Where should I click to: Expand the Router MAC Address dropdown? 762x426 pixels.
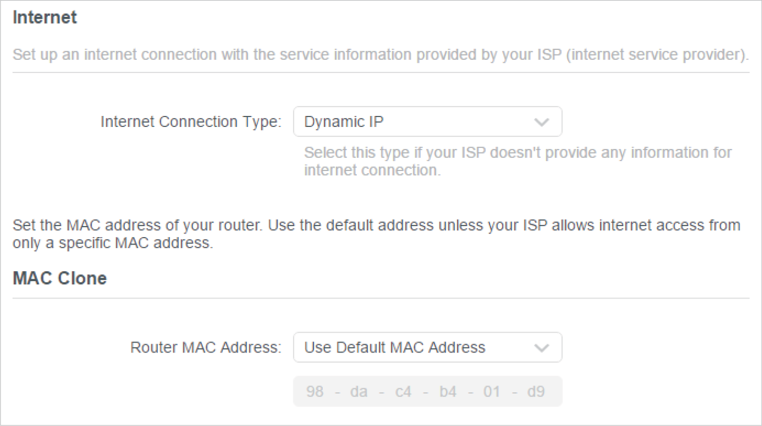tap(427, 347)
